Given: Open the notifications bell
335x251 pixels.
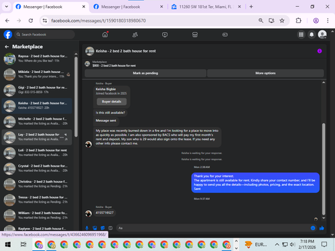Looking at the screenshot, I should 312,35.
